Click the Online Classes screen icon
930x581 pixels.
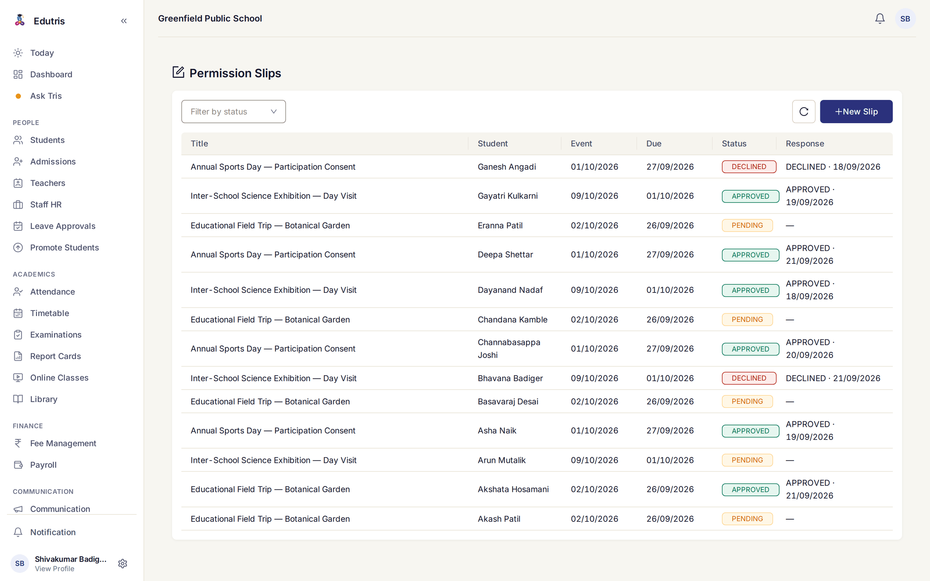tap(18, 378)
